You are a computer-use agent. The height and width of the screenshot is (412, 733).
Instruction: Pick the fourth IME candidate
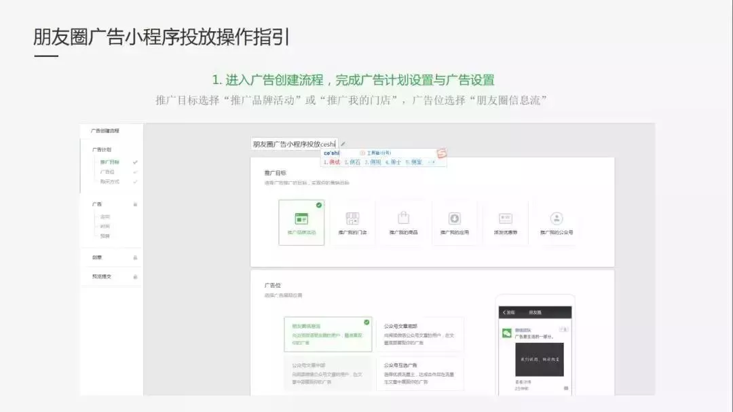point(393,162)
